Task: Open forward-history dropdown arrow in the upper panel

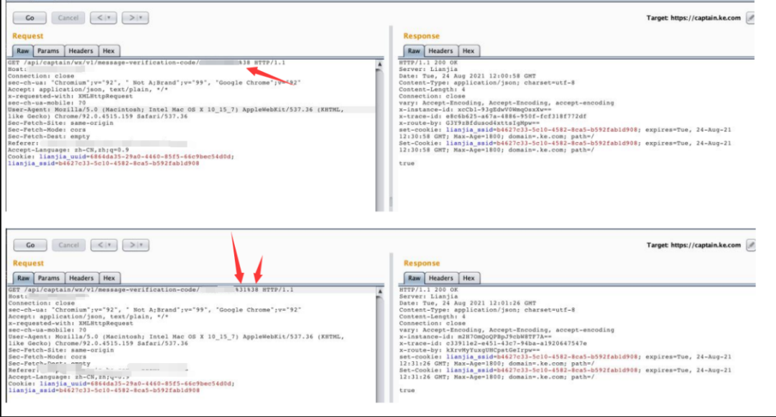Action: coord(142,18)
